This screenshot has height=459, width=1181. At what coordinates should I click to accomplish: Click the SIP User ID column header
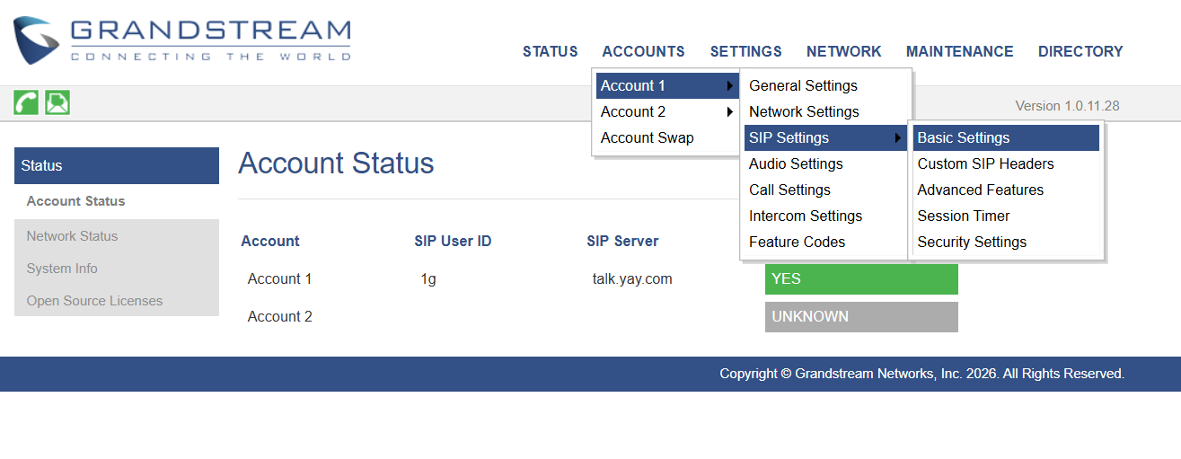[453, 242]
